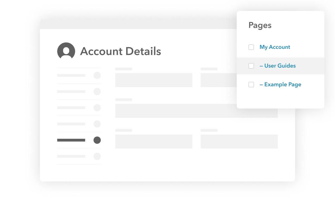This screenshot has height=201, width=335.
Task: Select the highlighted dark sidebar menu item
Action: coord(71,140)
